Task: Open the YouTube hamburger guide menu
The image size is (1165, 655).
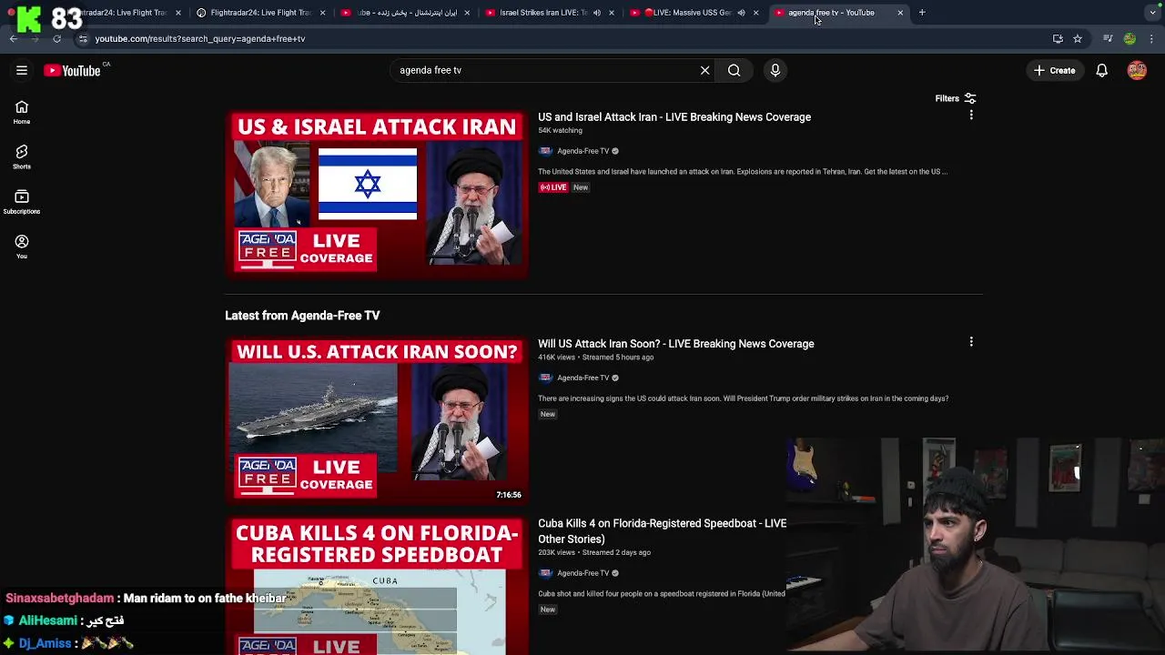Action: pos(22,70)
